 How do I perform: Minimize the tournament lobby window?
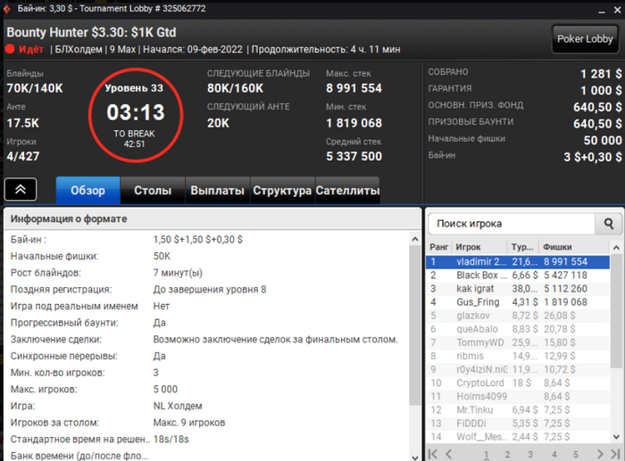(x=602, y=11)
